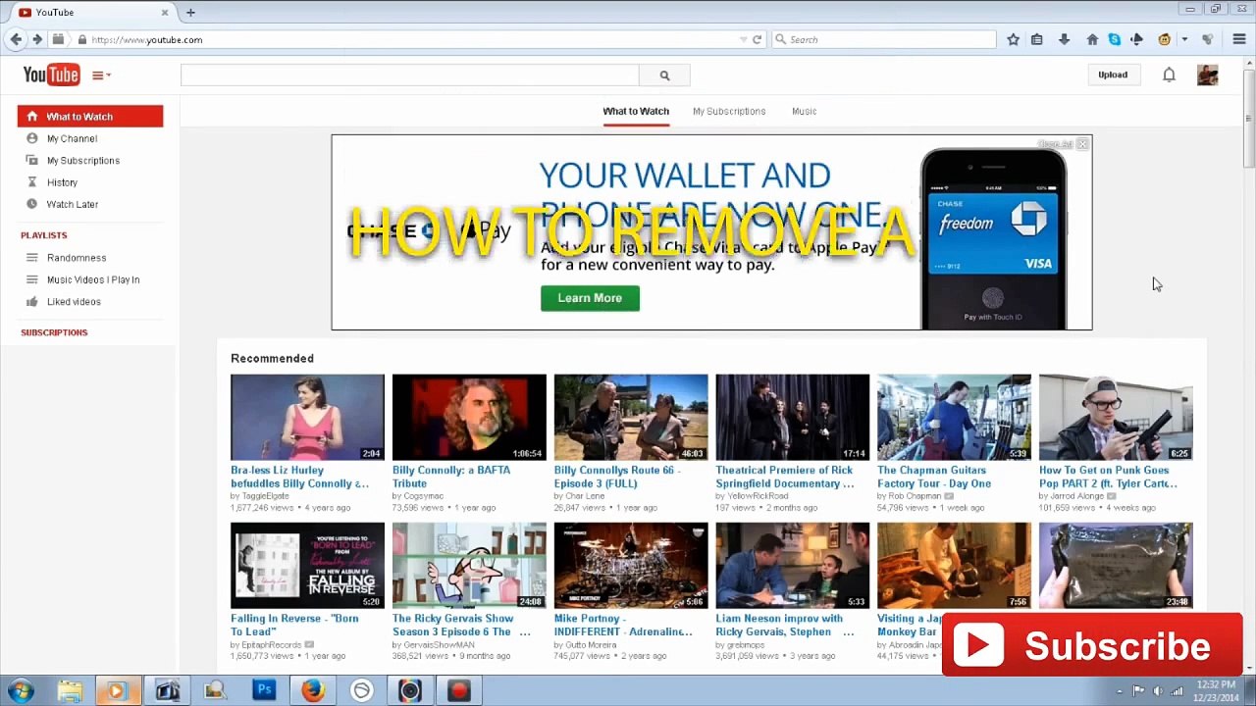Click the padlock site identity icon
This screenshot has height=706, width=1256.
pyautogui.click(x=82, y=39)
